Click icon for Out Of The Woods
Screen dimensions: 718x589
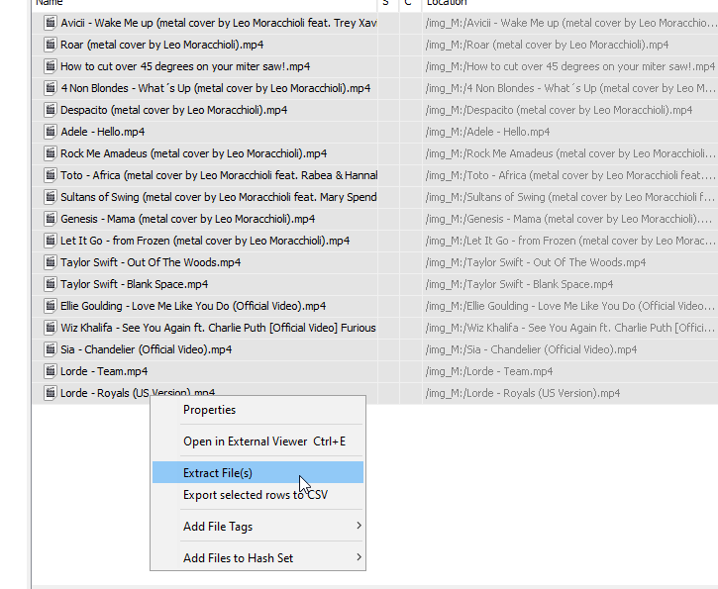click(50, 262)
